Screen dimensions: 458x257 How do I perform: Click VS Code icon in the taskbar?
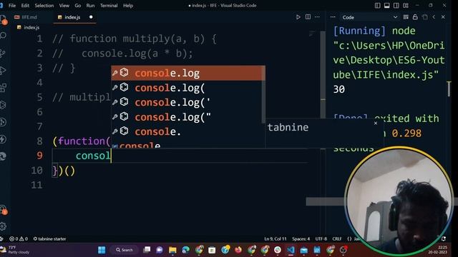click(x=291, y=250)
